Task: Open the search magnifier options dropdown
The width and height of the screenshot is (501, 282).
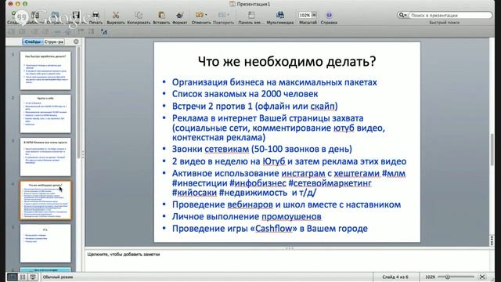Action: pos(402,15)
